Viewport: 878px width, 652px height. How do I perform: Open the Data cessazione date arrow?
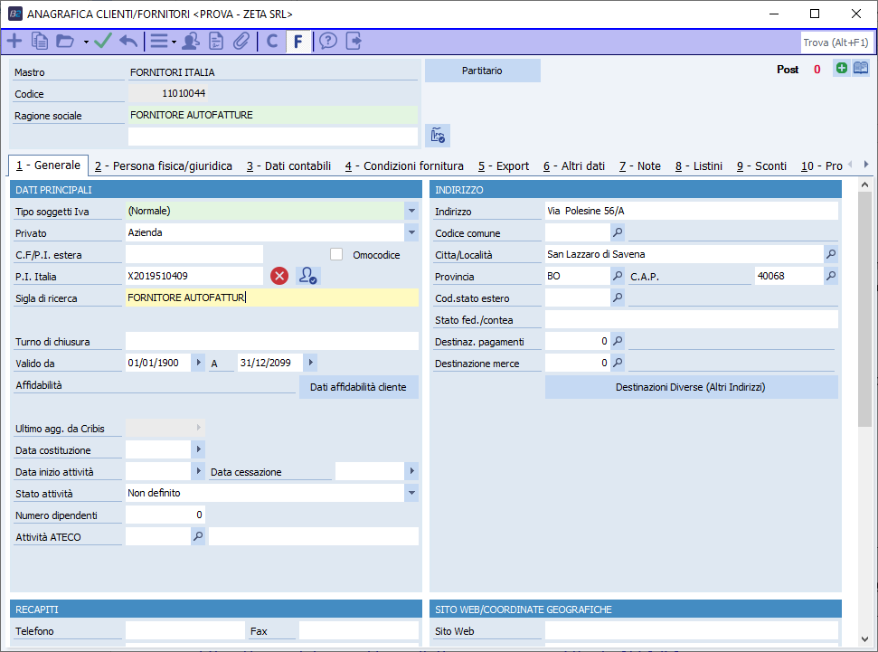click(411, 471)
